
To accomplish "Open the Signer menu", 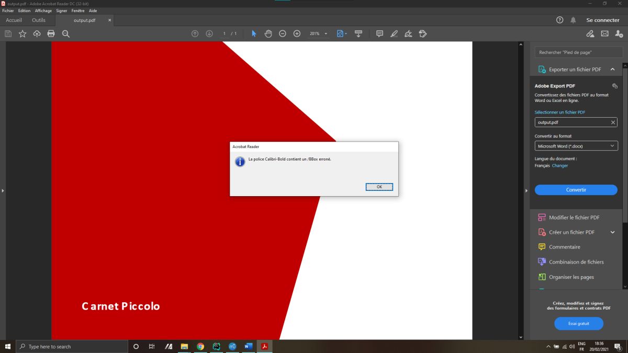I will 62,10.
